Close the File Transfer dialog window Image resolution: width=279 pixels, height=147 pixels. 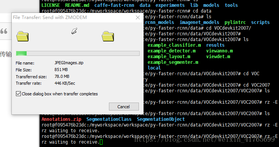[x=138, y=17]
